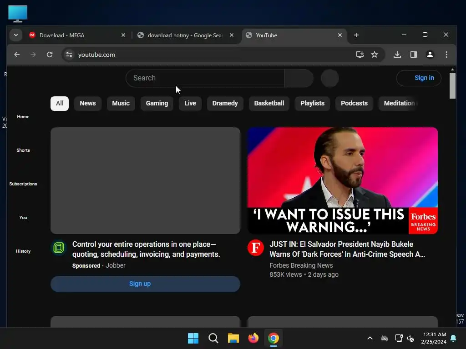Reload the YouTube page

[50, 55]
